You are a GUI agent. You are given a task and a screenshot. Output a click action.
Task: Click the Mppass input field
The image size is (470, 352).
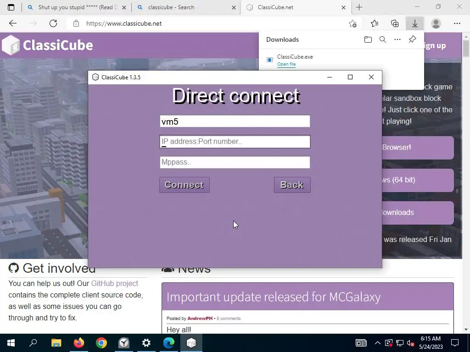(x=235, y=162)
